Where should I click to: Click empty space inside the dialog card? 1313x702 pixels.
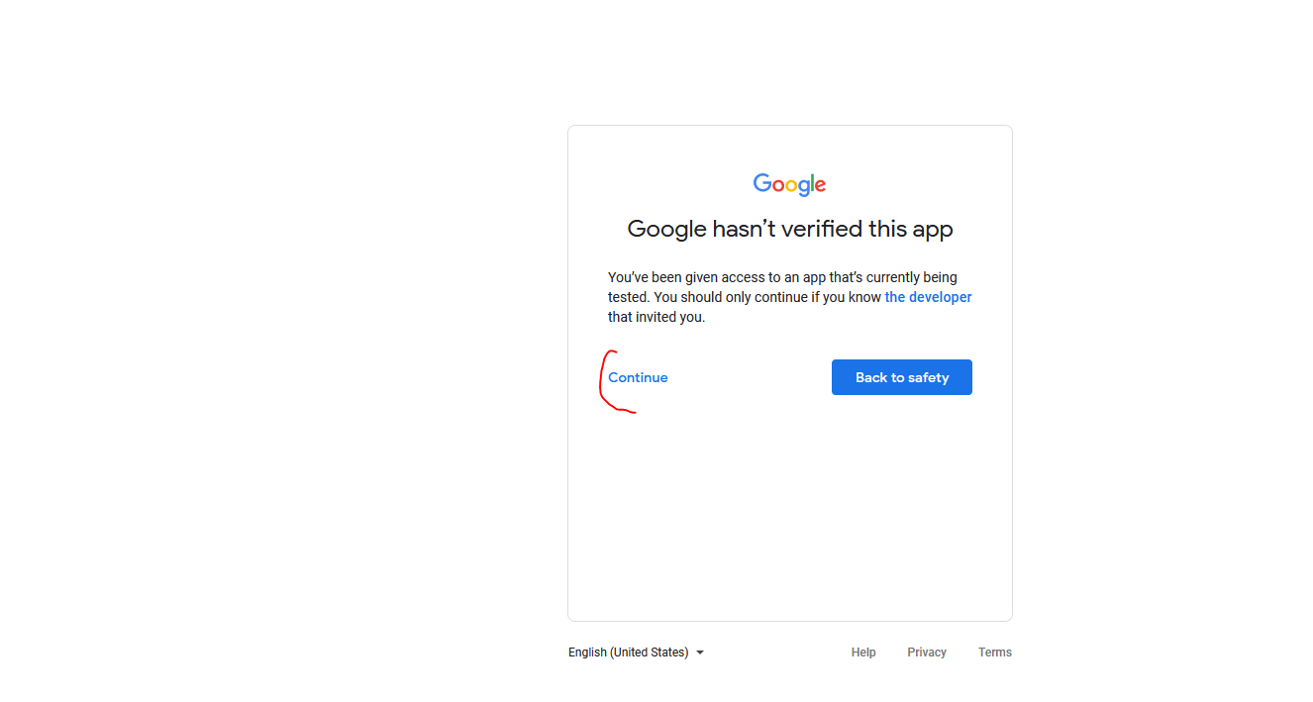790,515
